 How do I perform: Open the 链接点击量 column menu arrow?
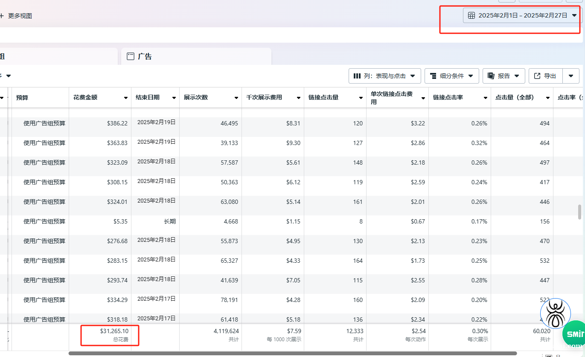click(361, 98)
